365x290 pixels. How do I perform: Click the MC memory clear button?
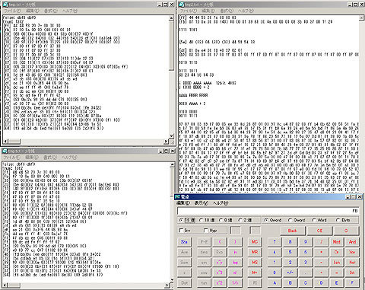(255, 242)
